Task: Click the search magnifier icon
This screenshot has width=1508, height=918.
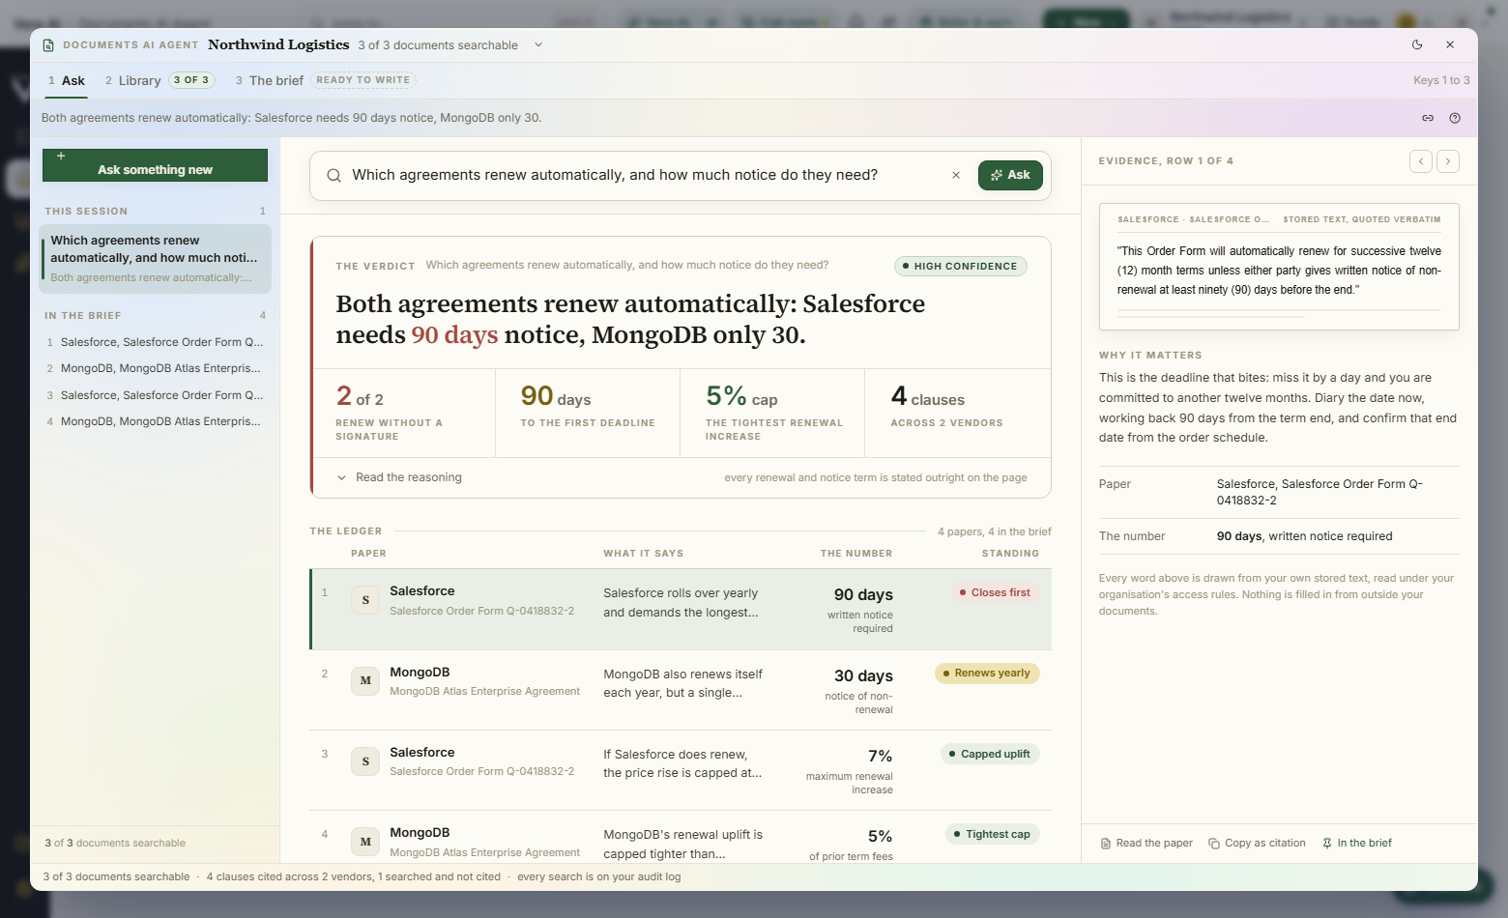Action: [x=333, y=175]
